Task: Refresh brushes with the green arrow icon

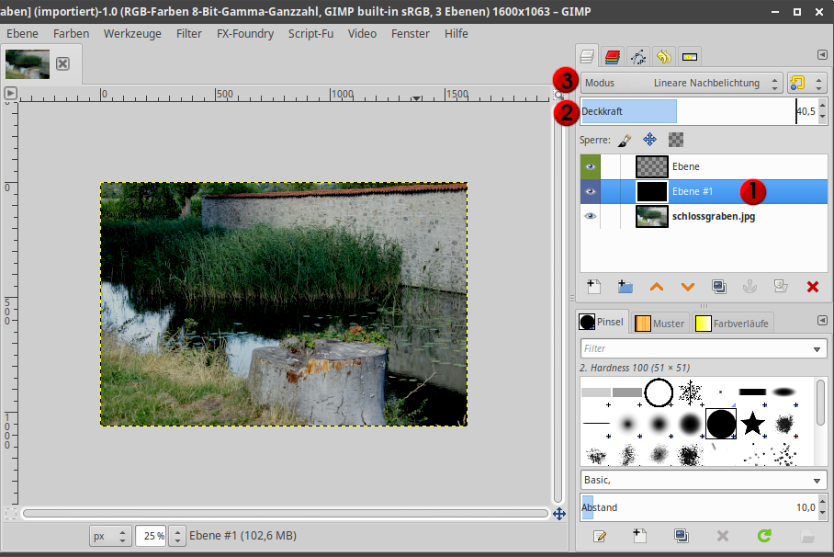Action: [763, 536]
